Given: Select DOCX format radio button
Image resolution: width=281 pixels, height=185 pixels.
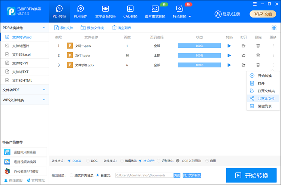Looking at the screenshot, I should tap(69, 161).
